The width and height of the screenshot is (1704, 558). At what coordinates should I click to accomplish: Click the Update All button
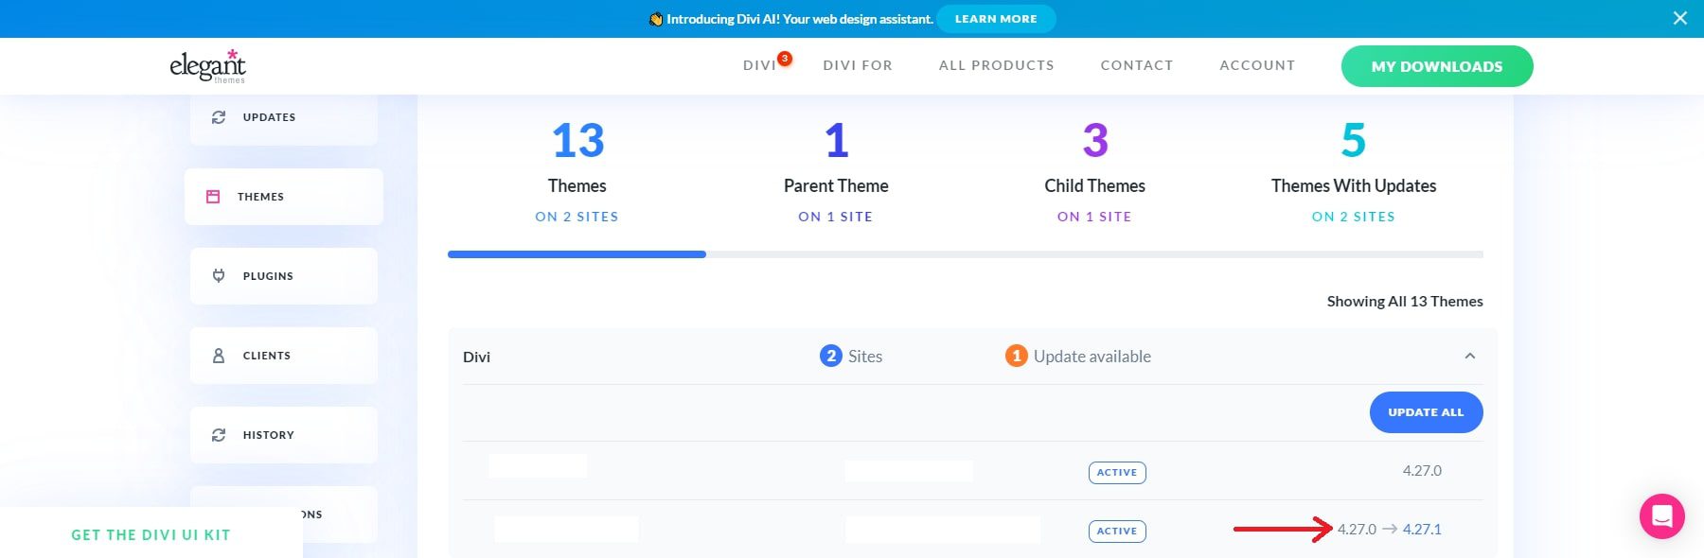point(1426,412)
